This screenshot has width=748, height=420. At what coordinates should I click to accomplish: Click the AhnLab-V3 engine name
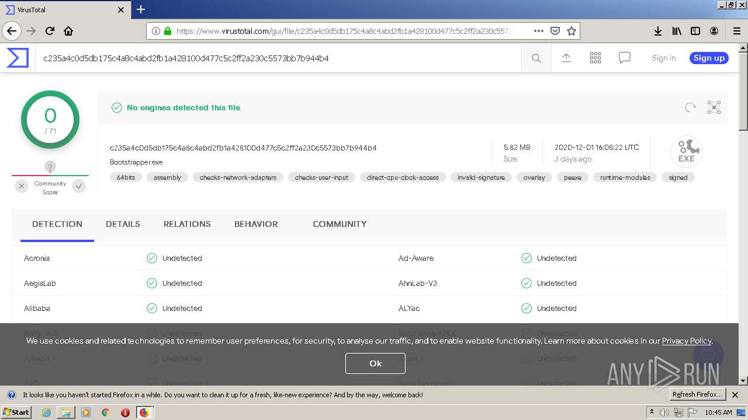(x=418, y=283)
